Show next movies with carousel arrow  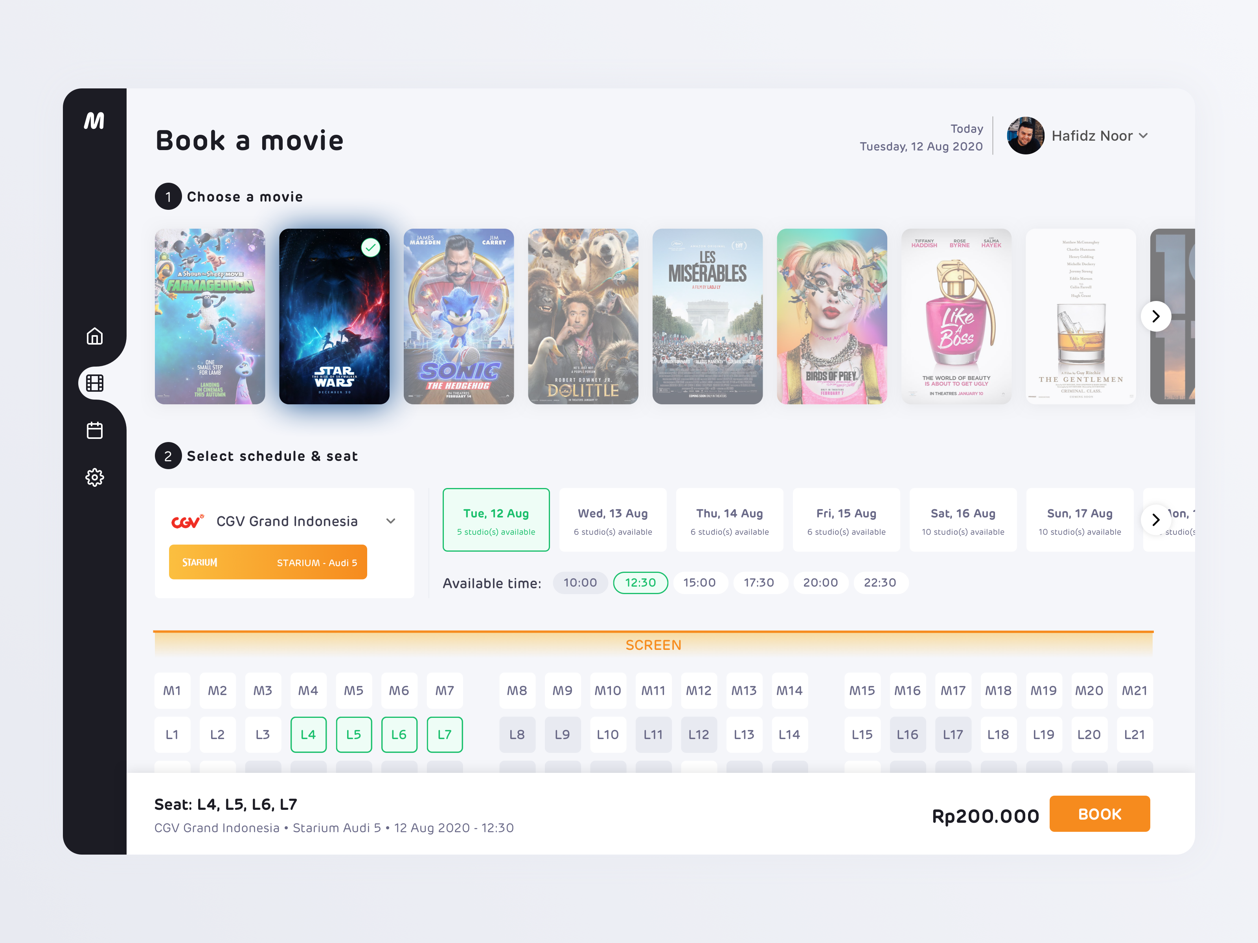(x=1156, y=316)
